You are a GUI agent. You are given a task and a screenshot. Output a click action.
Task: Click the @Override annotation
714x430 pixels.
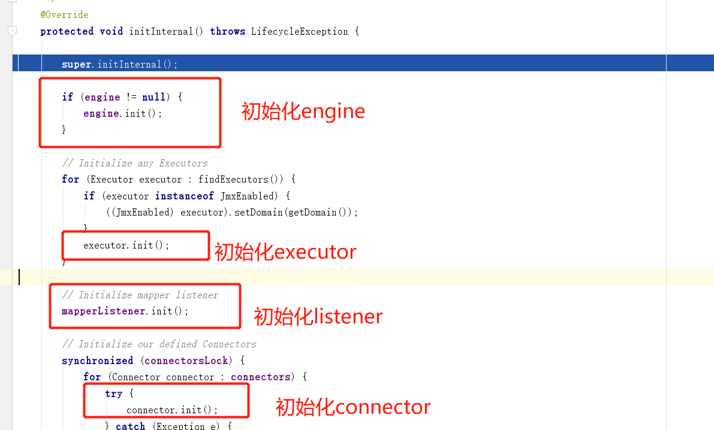(x=64, y=14)
